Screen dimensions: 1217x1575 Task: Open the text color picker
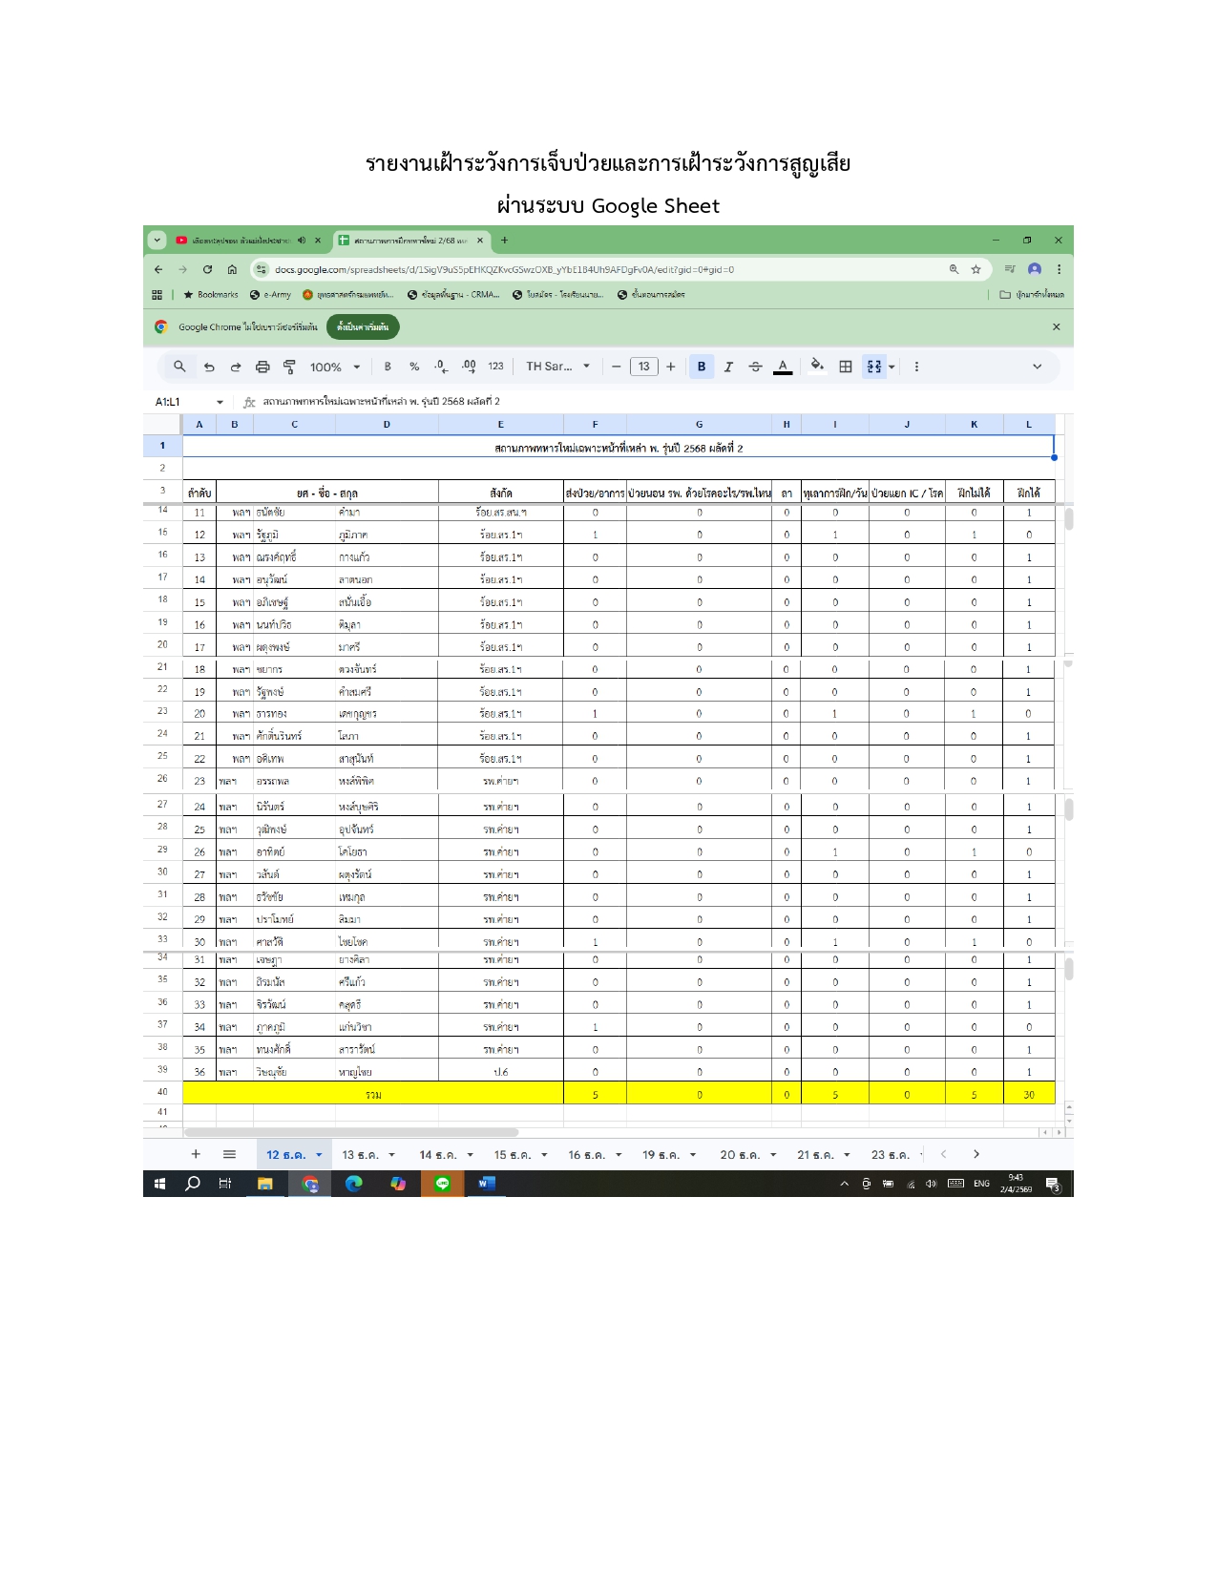pyautogui.click(x=783, y=367)
